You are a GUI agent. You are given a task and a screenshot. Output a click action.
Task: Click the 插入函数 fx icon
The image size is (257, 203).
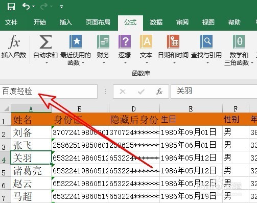pos(14,41)
